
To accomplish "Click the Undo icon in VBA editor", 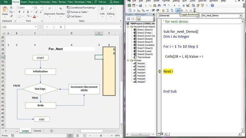I will click(165, 5).
